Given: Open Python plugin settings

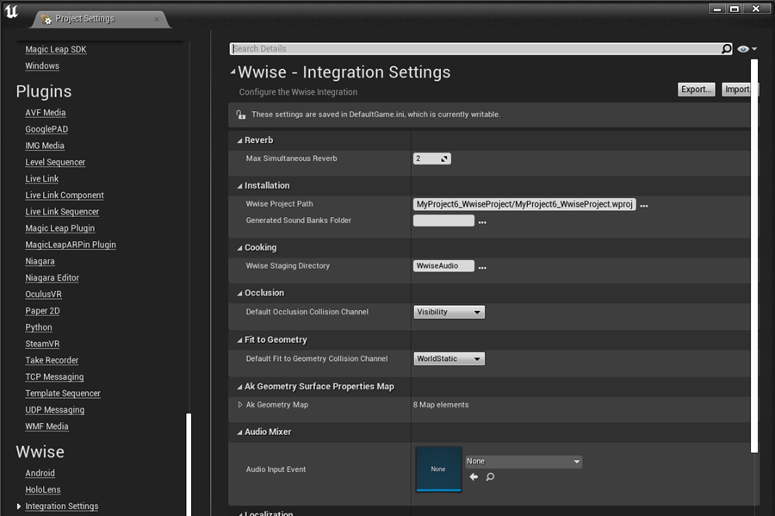Looking at the screenshot, I should click(39, 327).
